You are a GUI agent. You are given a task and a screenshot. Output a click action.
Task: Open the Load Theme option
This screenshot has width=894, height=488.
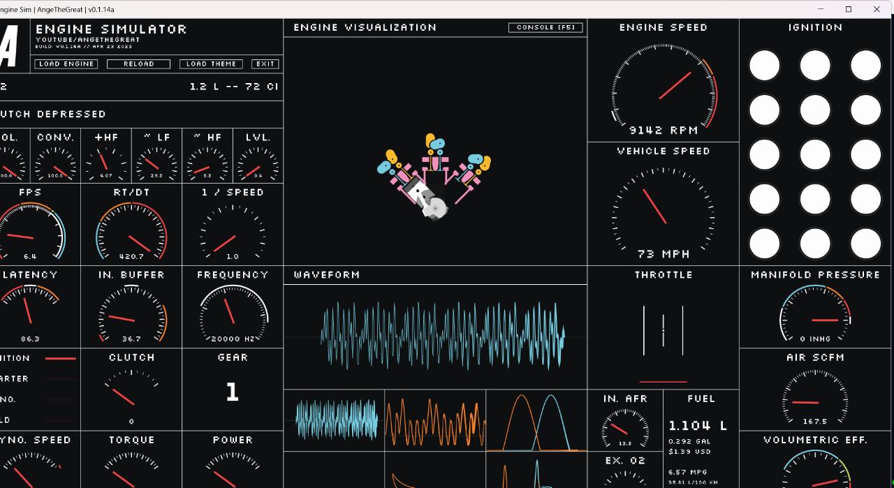pyautogui.click(x=211, y=64)
